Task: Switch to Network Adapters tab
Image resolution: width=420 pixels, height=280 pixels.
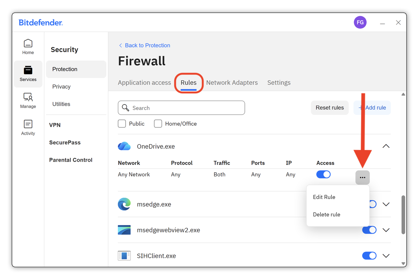Action: [232, 83]
